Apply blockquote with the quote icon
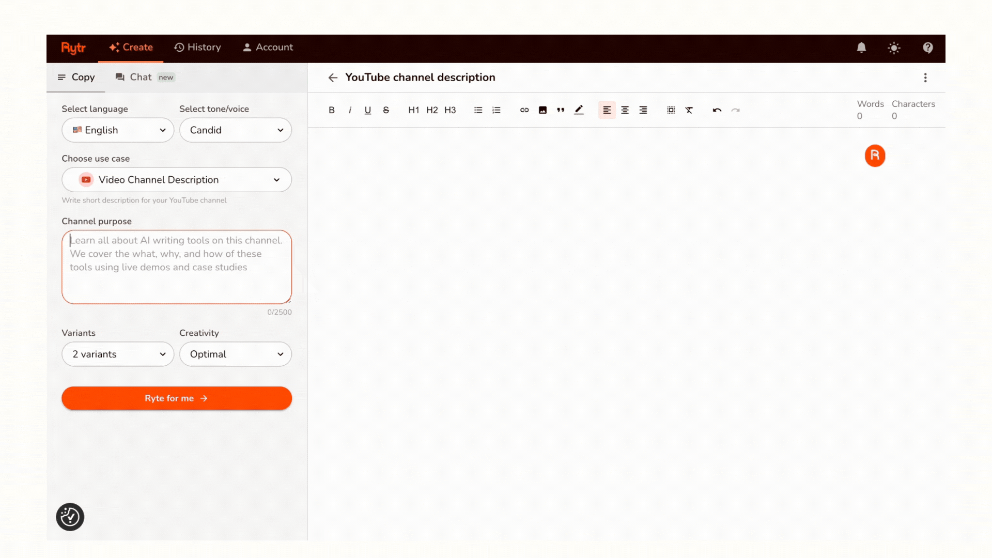Image resolution: width=992 pixels, height=558 pixels. click(x=561, y=110)
